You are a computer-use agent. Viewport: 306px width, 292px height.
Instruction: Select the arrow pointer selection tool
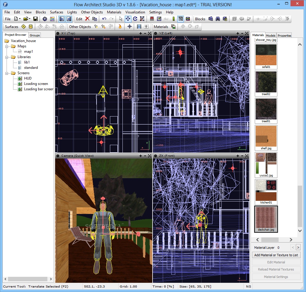pyautogui.click(x=121, y=19)
